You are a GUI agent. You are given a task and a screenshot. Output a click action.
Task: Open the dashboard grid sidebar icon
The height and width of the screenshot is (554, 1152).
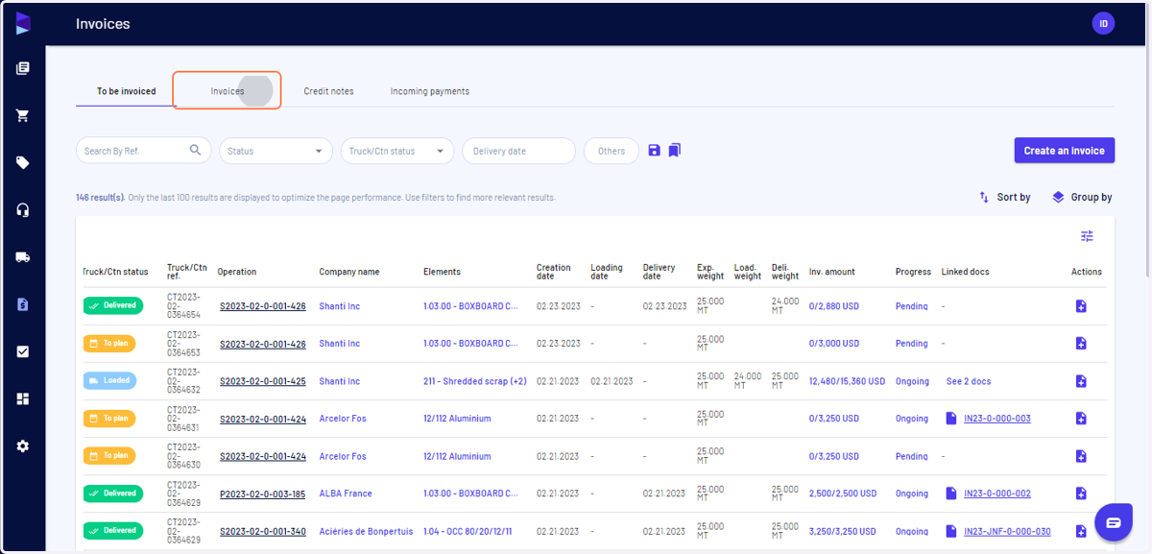click(x=23, y=398)
